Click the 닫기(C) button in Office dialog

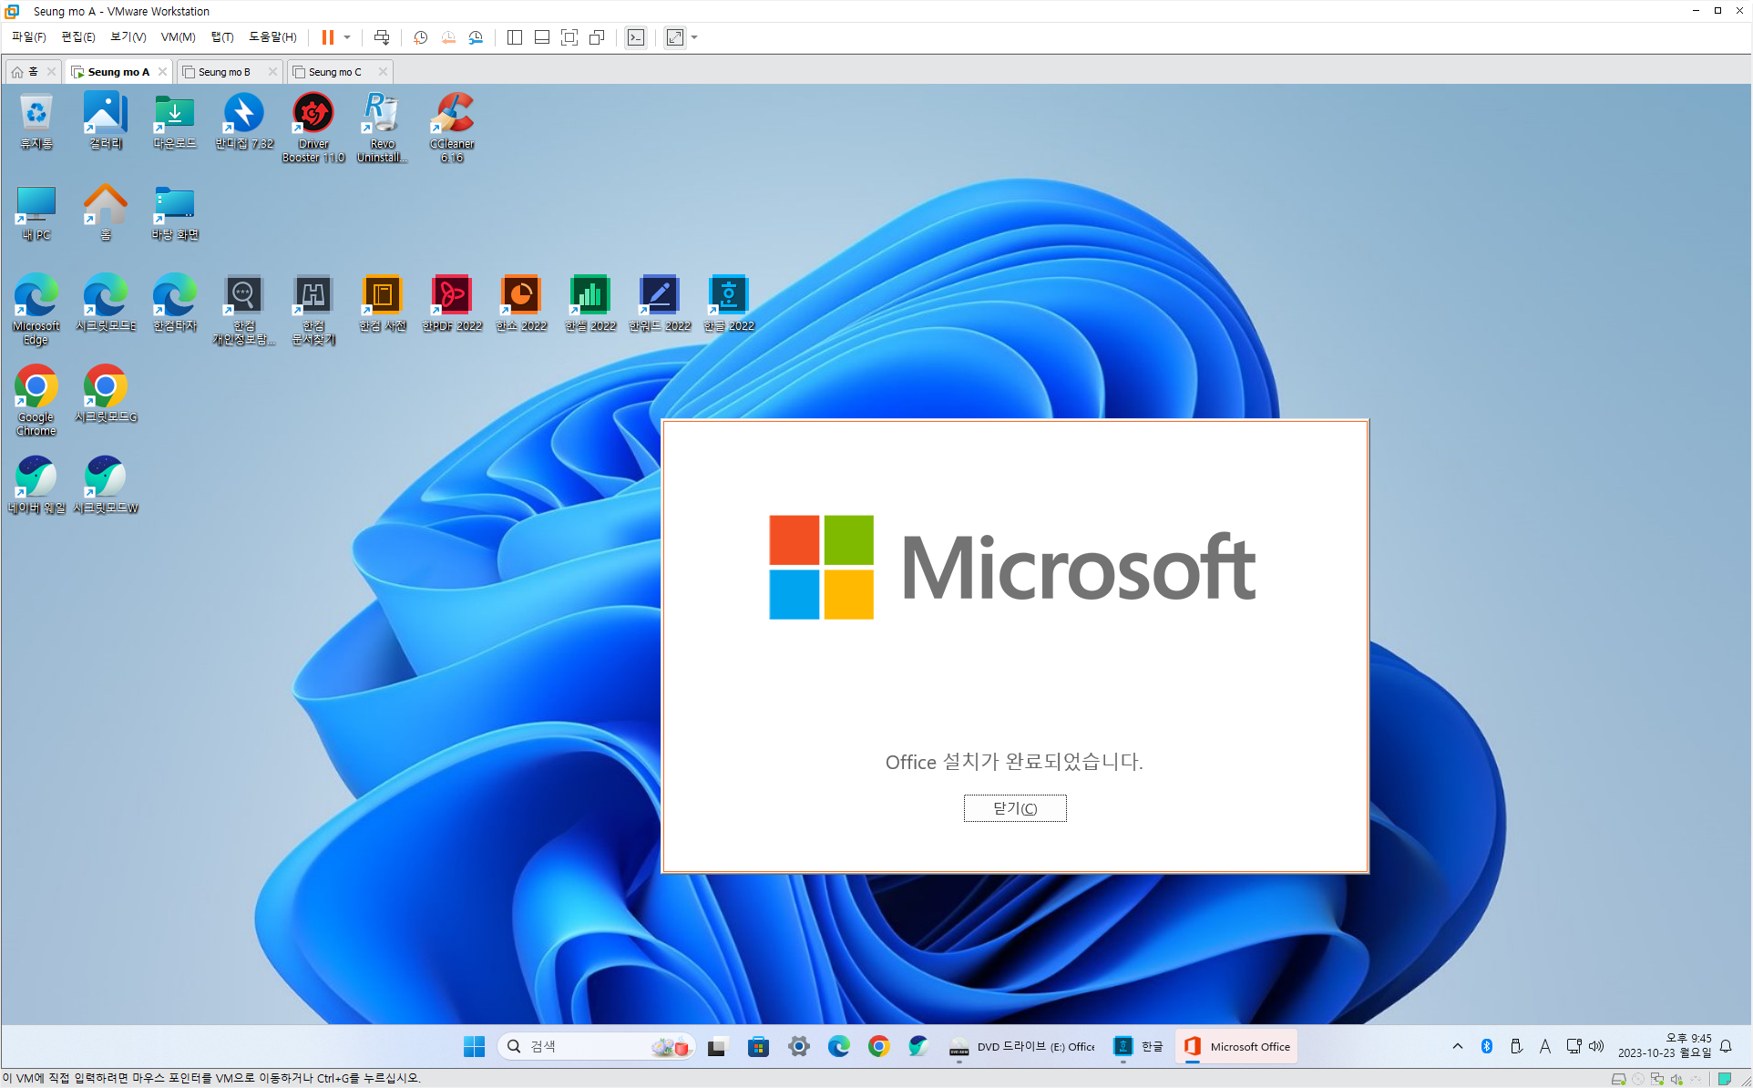click(x=1014, y=808)
